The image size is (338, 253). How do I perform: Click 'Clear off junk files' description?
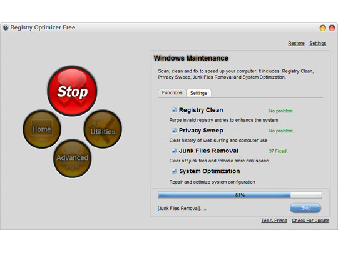[x=219, y=161]
